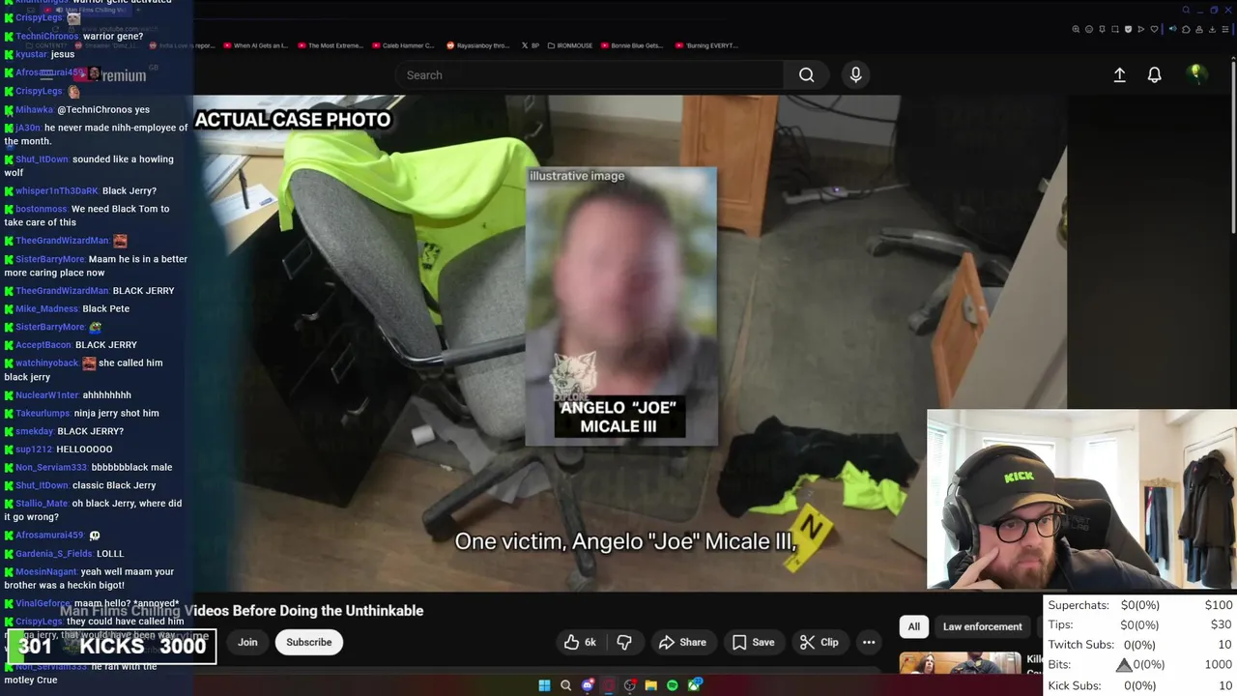Select Law enforcement filter chip
Image resolution: width=1237 pixels, height=696 pixels.
tap(982, 626)
